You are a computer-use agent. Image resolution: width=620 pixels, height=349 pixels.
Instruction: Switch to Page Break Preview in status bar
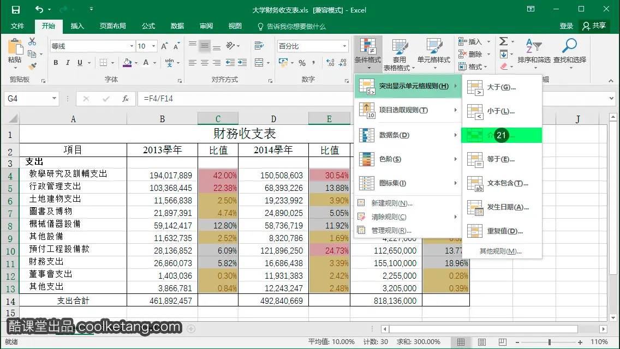502,342
